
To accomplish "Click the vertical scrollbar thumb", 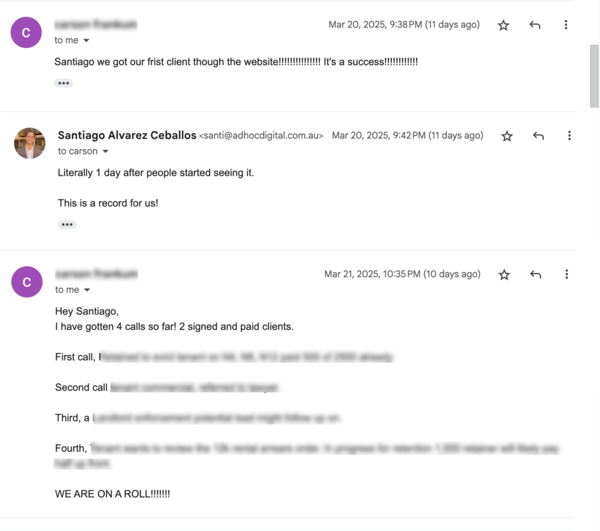I will click(594, 77).
